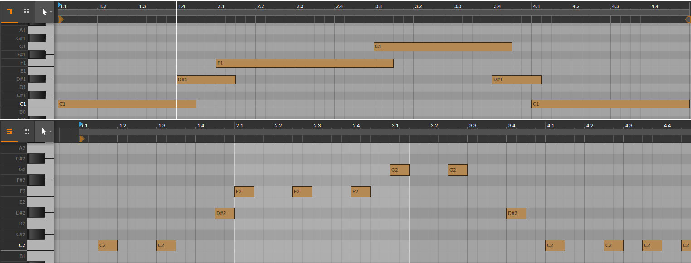This screenshot has width=691, height=263.
Task: Click blue playhead flag in upper ruler
Action: [x=60, y=5]
